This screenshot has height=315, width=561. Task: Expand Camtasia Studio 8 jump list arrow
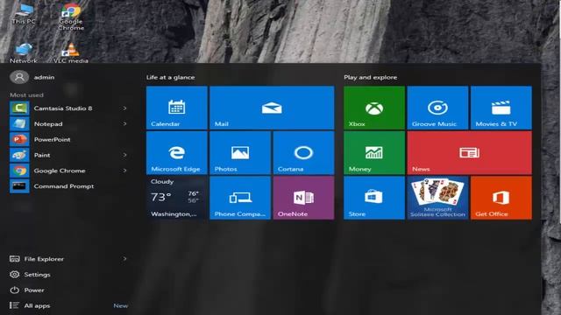124,108
